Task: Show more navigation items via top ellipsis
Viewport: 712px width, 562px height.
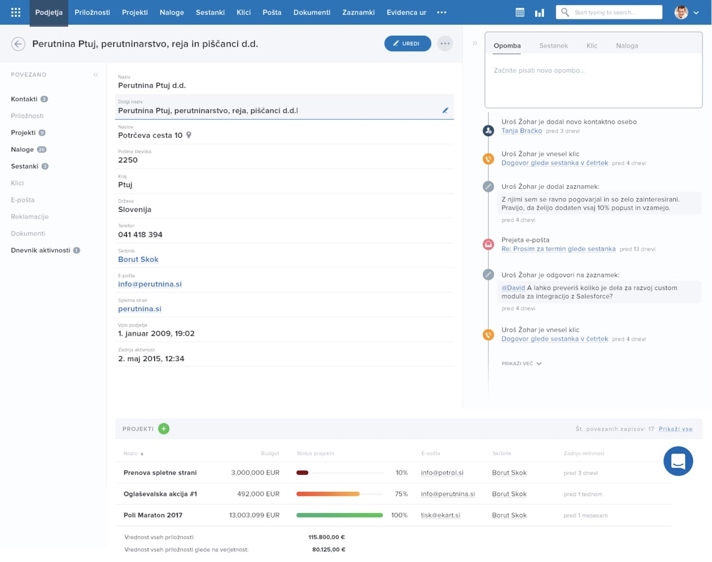Action: click(x=441, y=12)
